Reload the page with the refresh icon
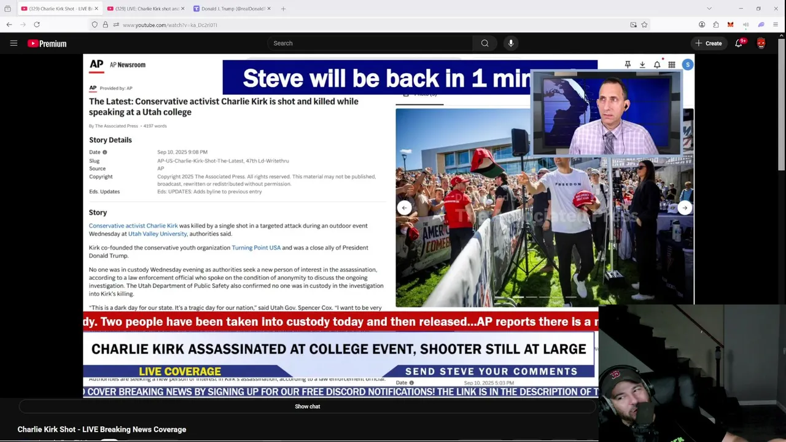Screen dimensions: 786x442 (x=37, y=25)
